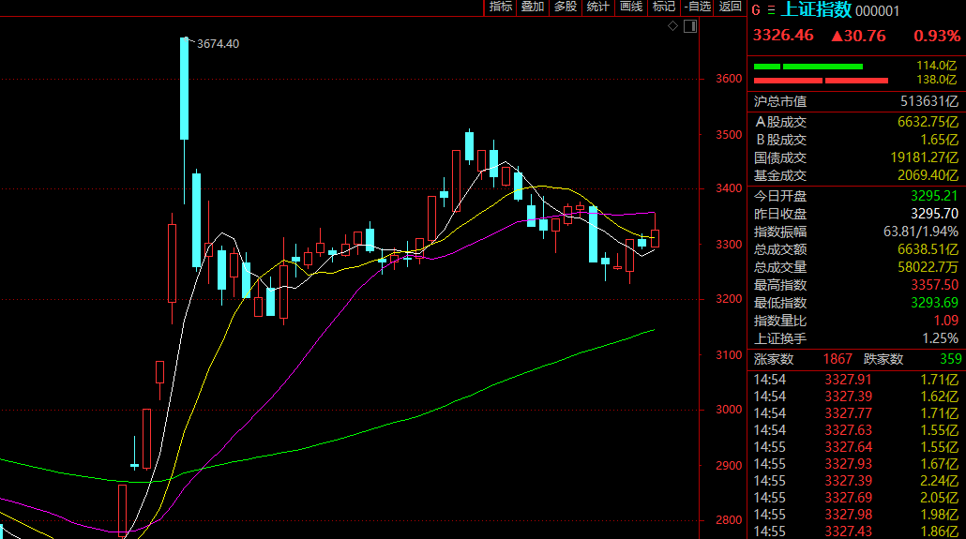Switch to 多股 multi-stock view
The width and height of the screenshot is (966, 539).
point(565,7)
